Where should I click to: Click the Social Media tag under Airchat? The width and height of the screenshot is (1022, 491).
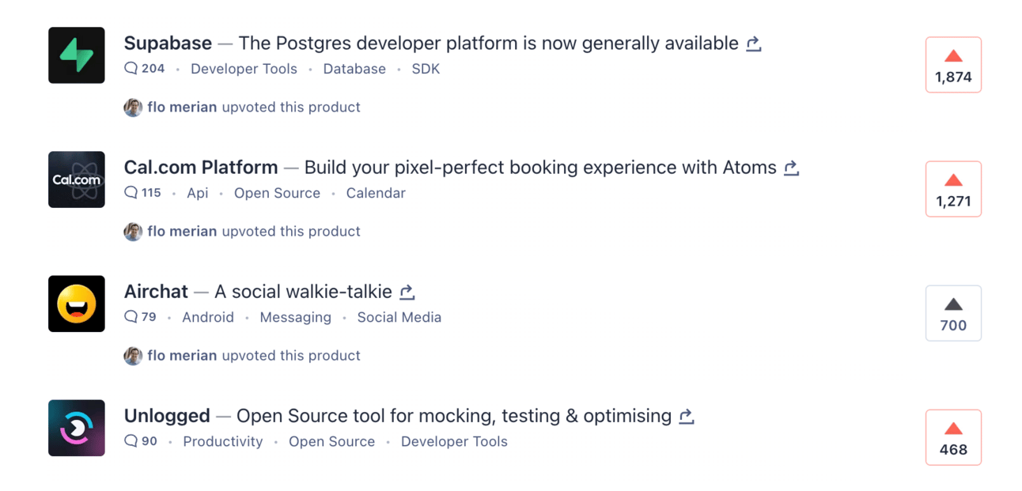[x=399, y=317]
